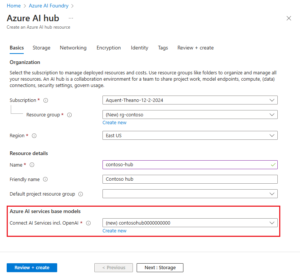Click the Friendly name info icon
Image resolution: width=300 pixels, height=277 pixels.
coord(45,180)
